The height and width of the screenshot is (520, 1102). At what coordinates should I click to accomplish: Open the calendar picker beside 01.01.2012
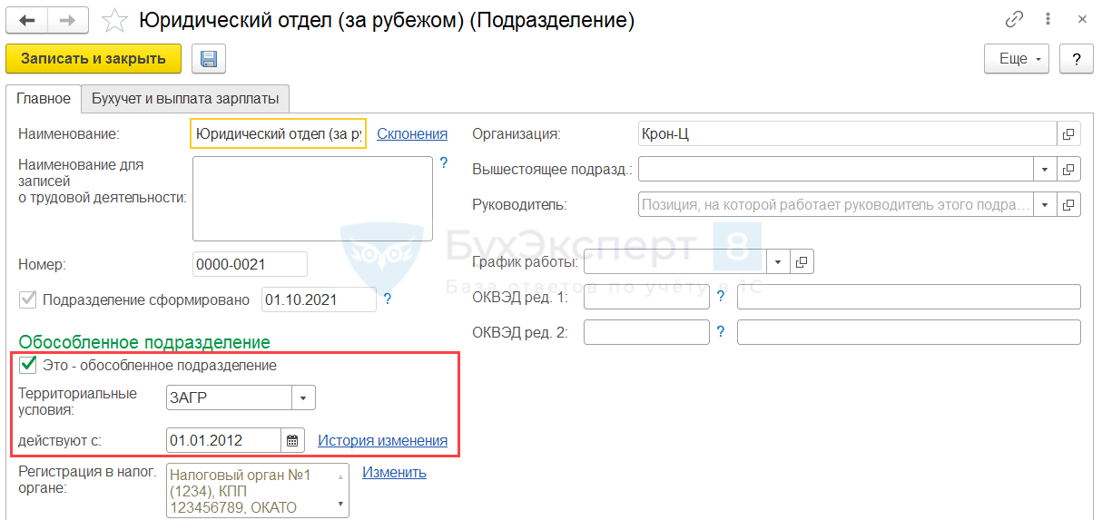coord(292,440)
